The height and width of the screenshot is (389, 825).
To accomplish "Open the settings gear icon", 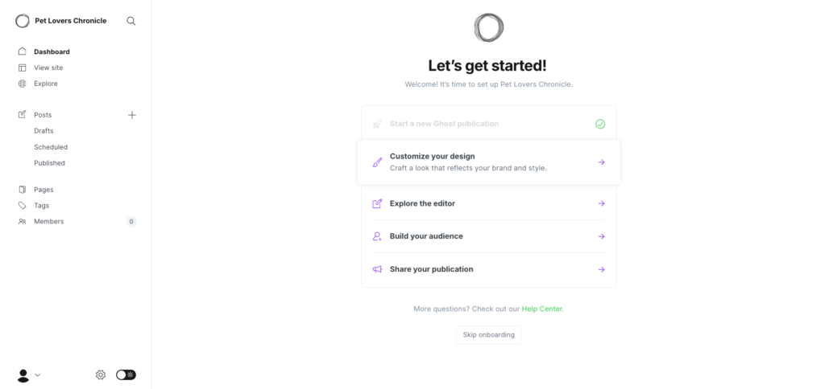I will (x=101, y=375).
